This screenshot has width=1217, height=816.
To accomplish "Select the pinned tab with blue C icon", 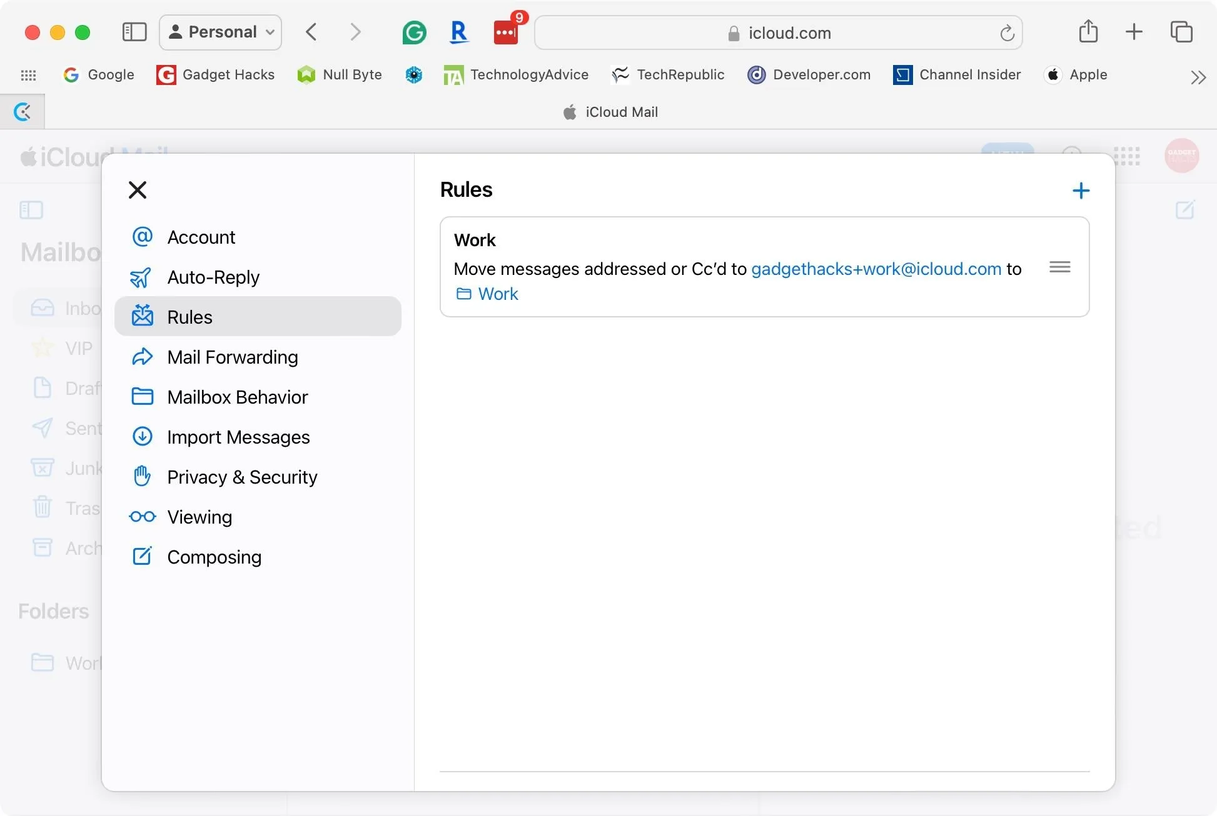I will click(x=23, y=112).
